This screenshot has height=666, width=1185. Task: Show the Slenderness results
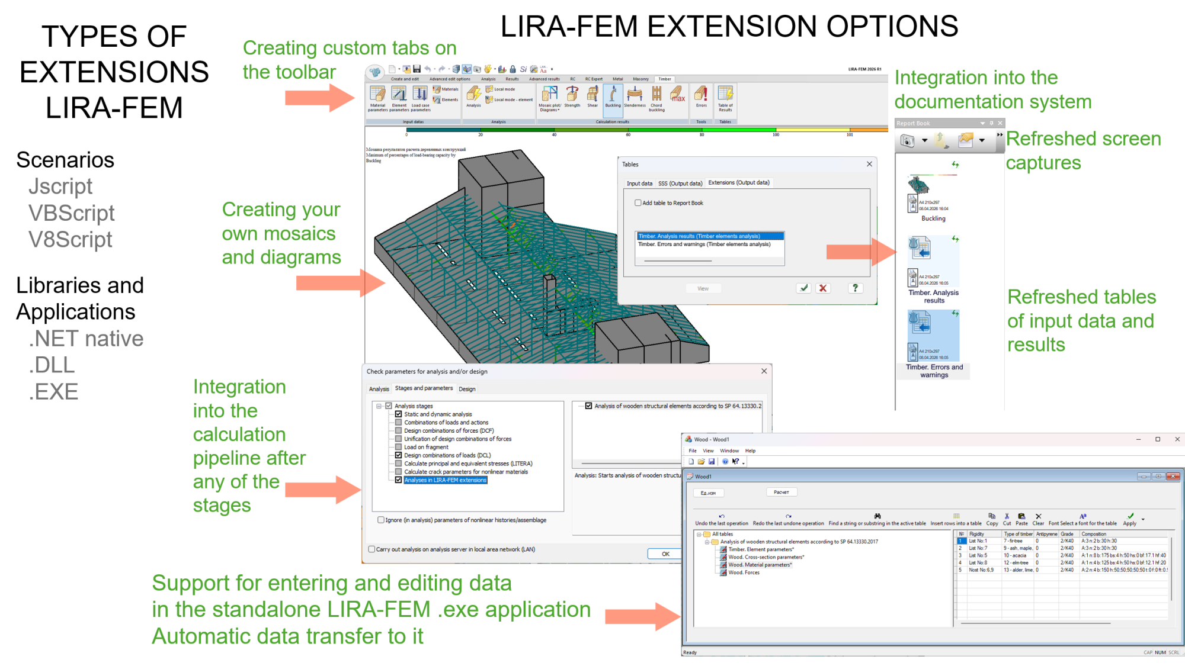pyautogui.click(x=635, y=96)
